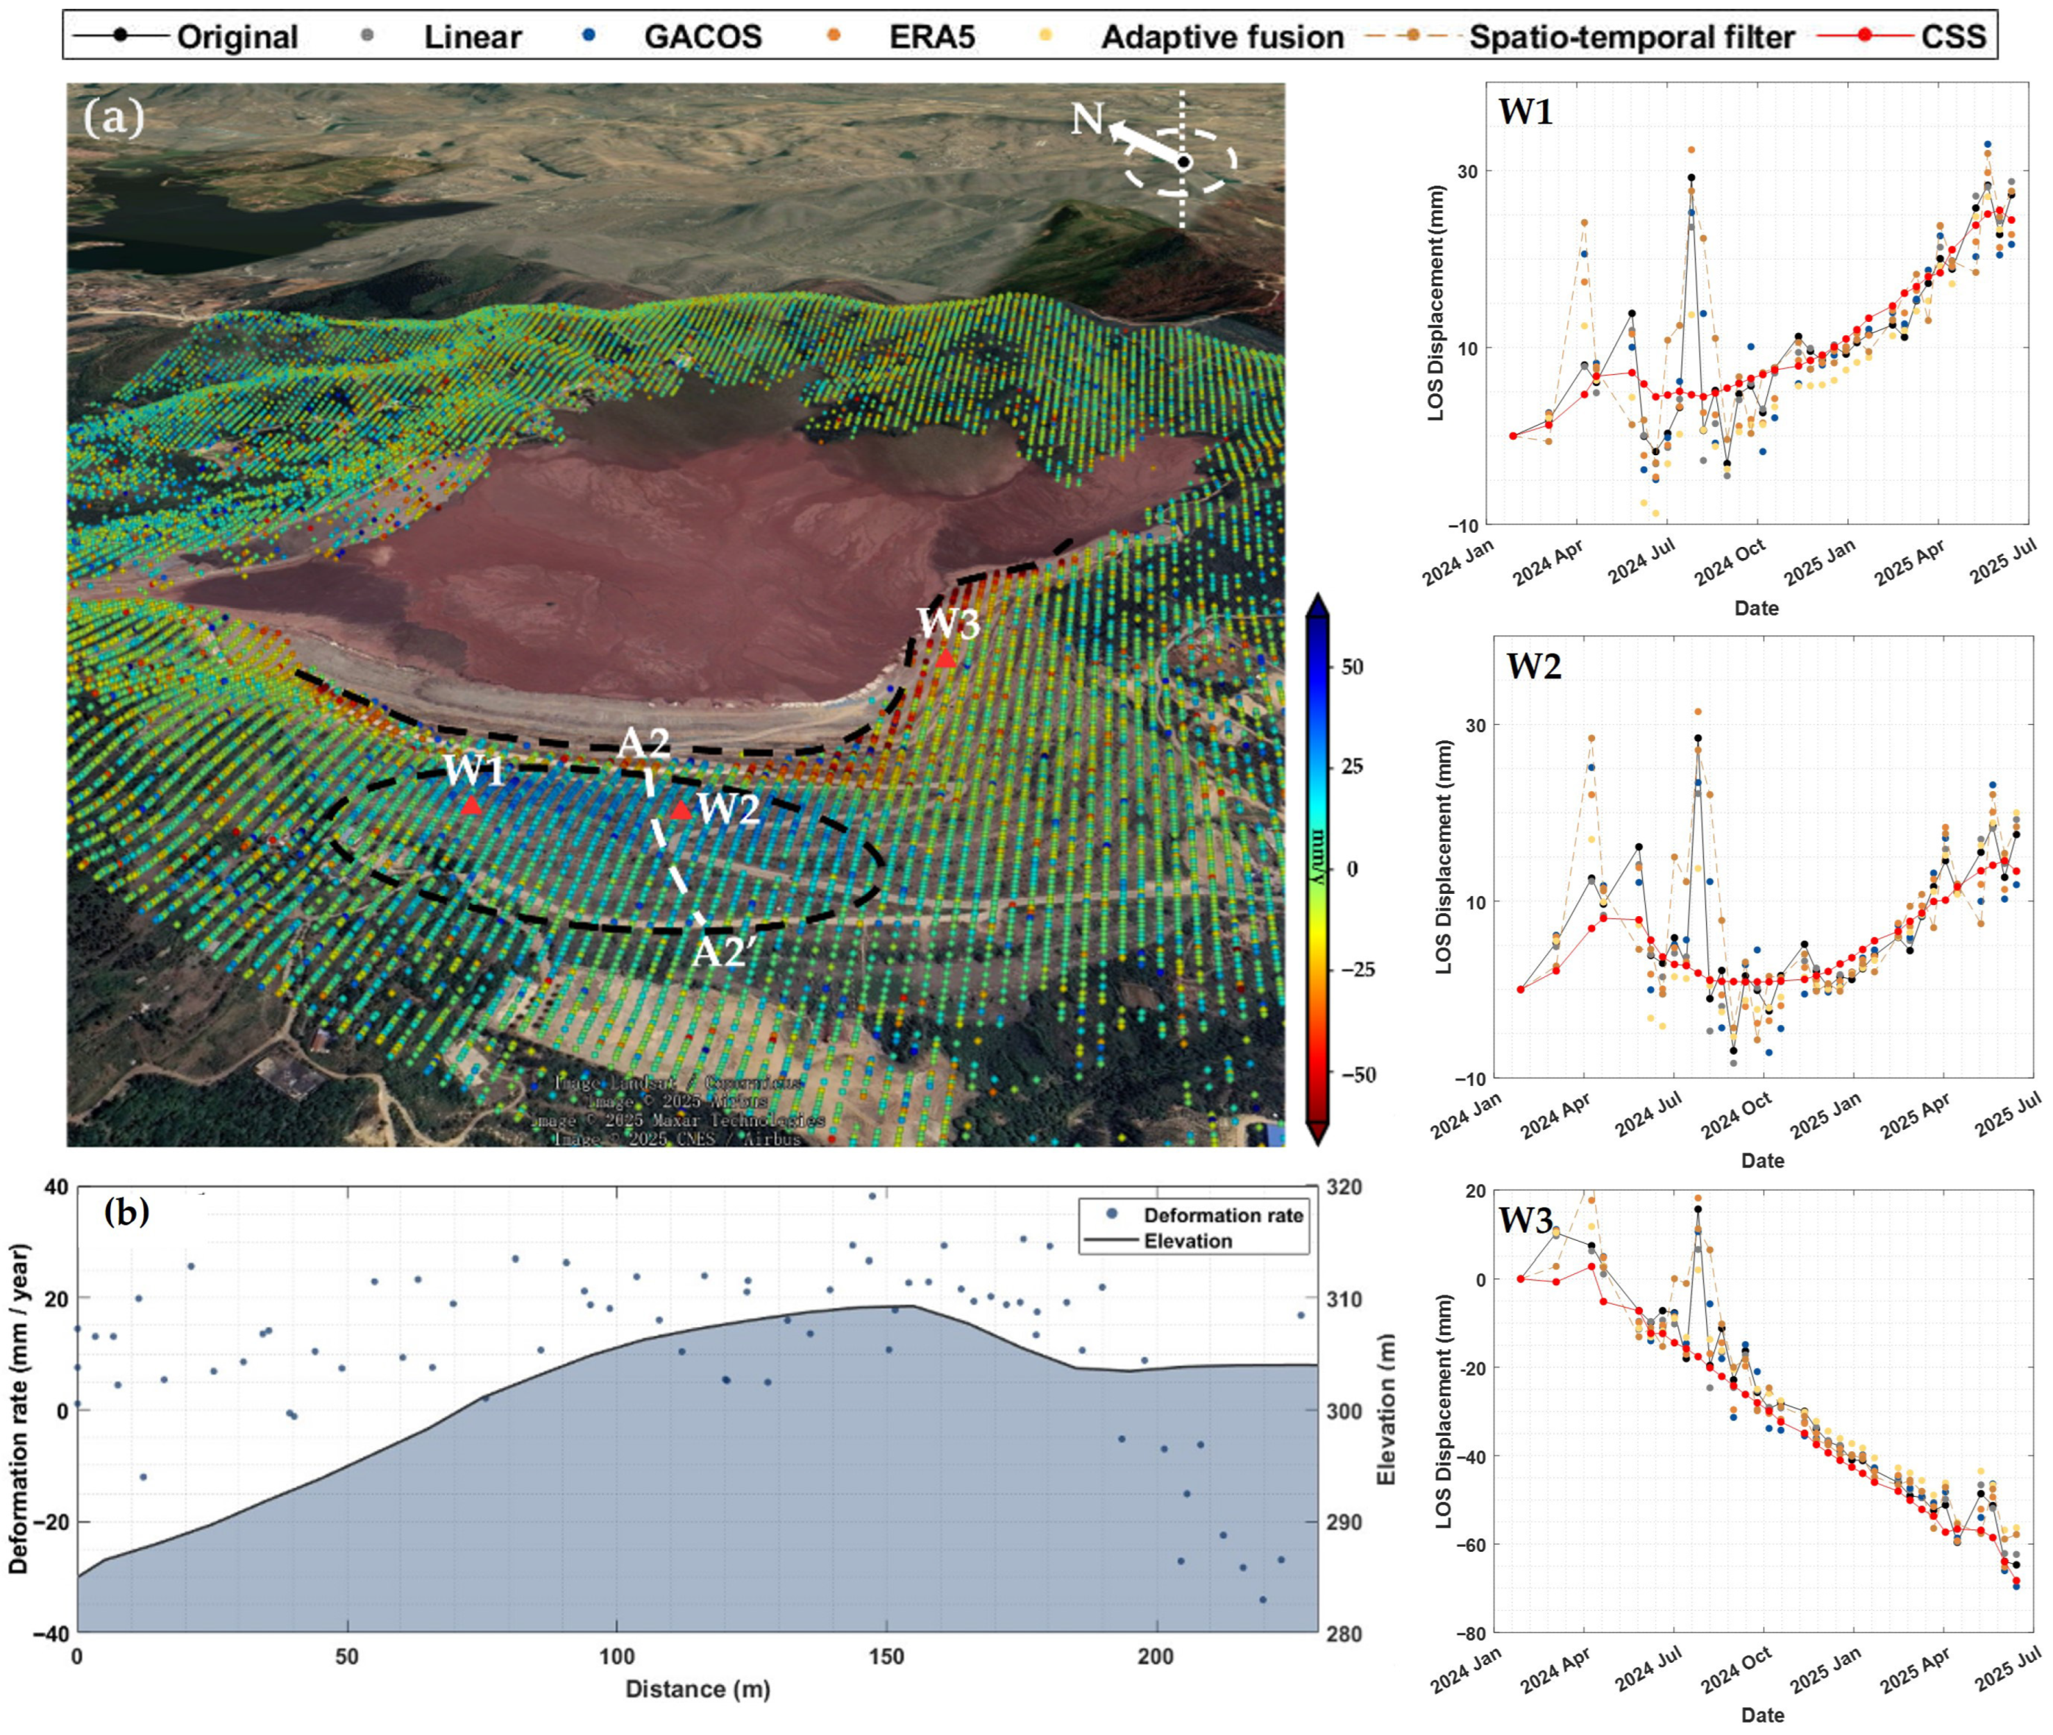Click the W1 chart title label
Image resolution: width=2053 pixels, height=1735 pixels.
(x=1525, y=111)
